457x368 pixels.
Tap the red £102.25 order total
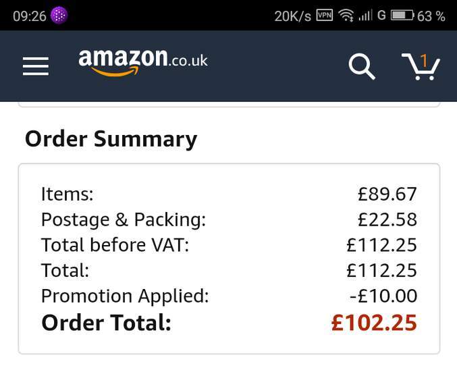(374, 323)
